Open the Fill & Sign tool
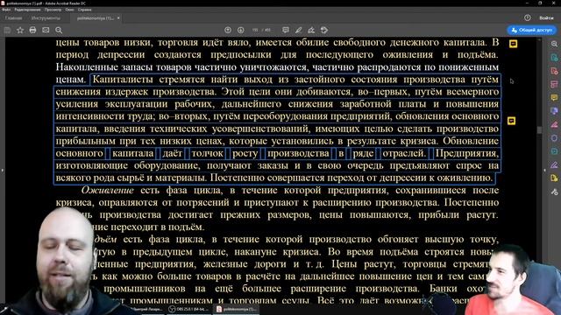The width and height of the screenshot is (561, 315). tap(311, 31)
